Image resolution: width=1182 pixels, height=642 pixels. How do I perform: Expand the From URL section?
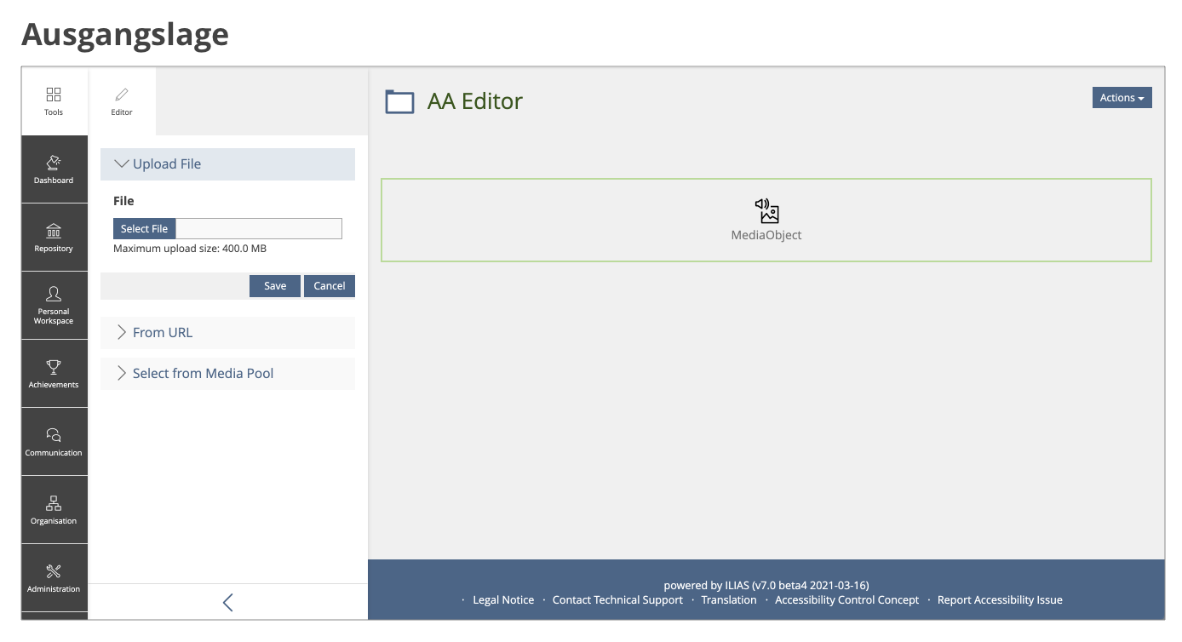point(227,333)
